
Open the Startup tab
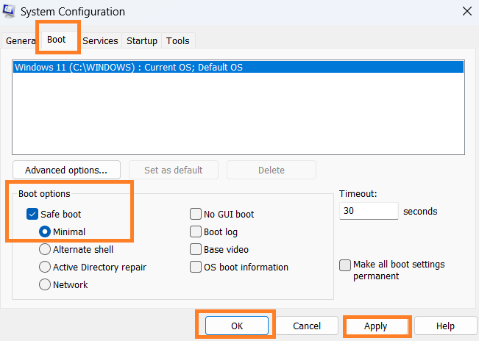[x=141, y=41]
